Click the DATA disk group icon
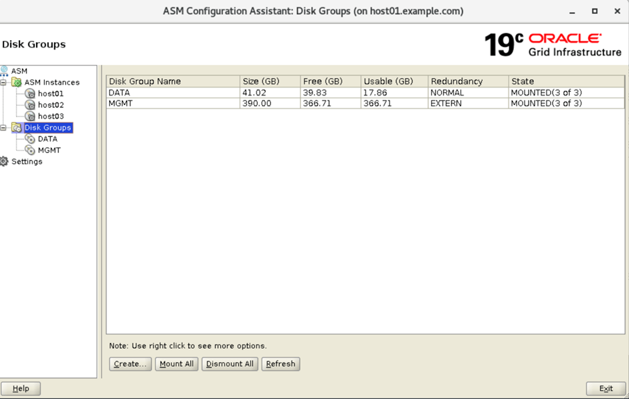The height and width of the screenshot is (399, 629). pyautogui.click(x=31, y=138)
